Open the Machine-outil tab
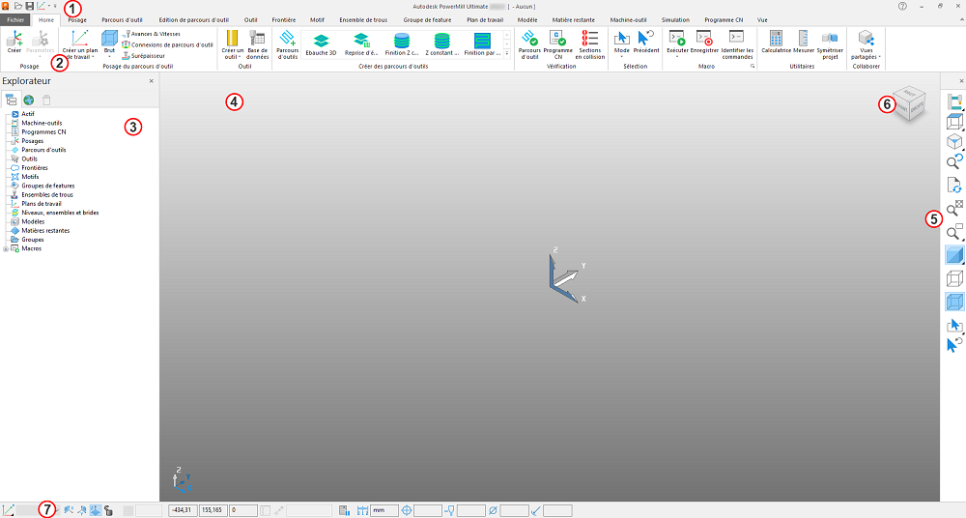 point(628,19)
